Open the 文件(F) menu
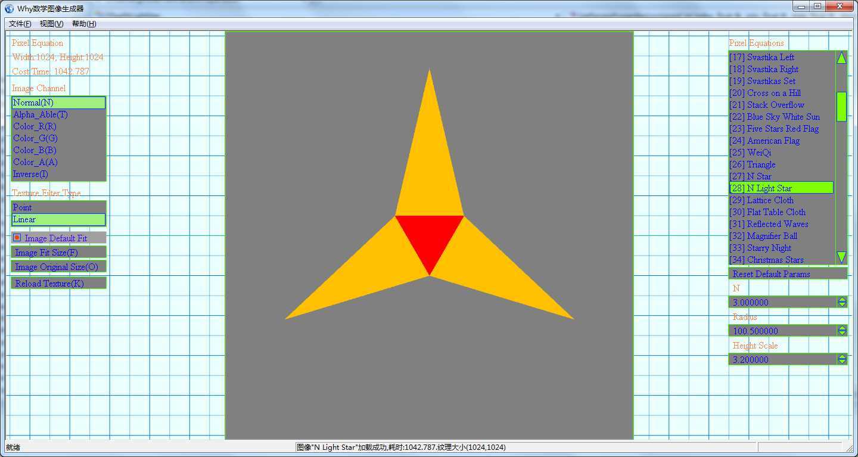Viewport: 858px width, 457px height. [20, 24]
